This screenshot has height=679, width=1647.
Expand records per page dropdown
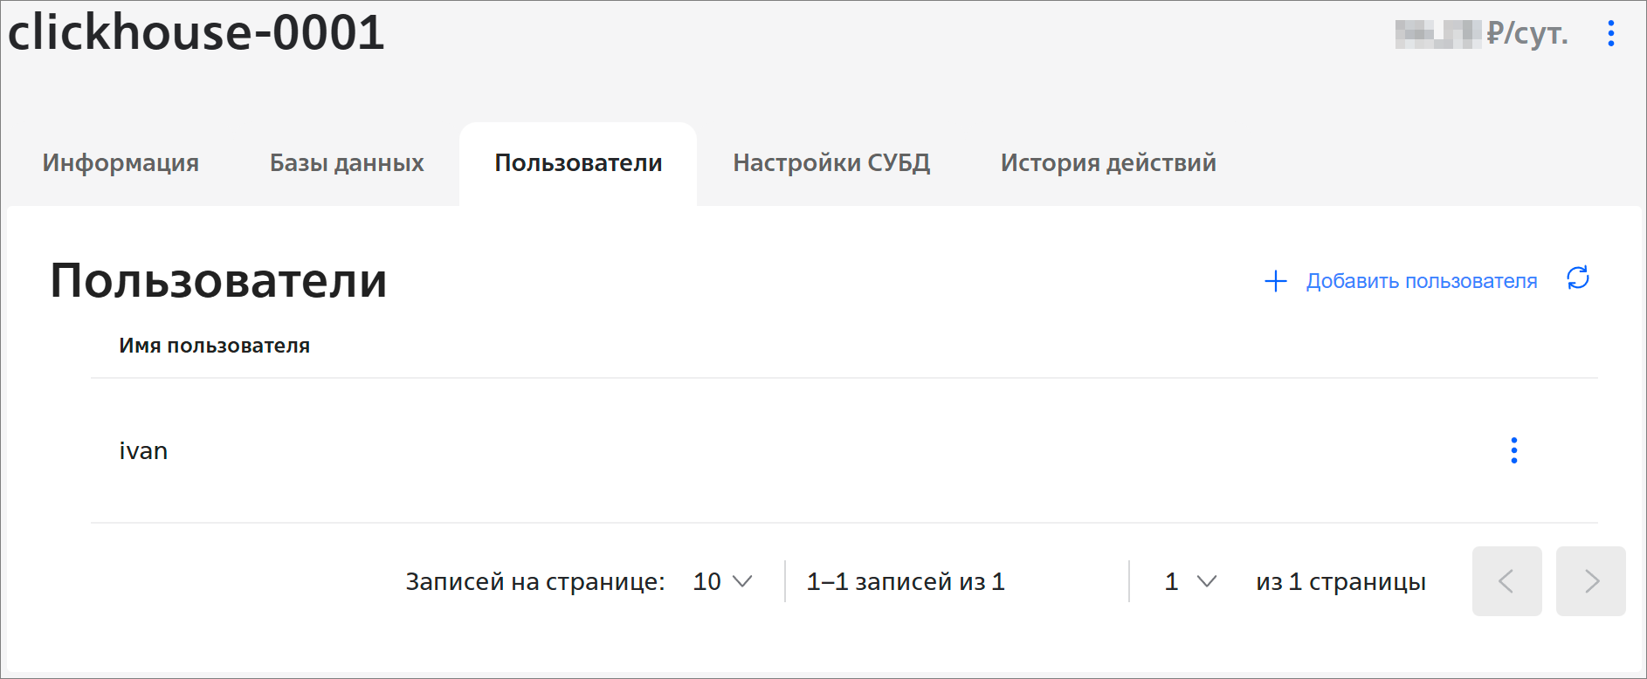point(723,581)
